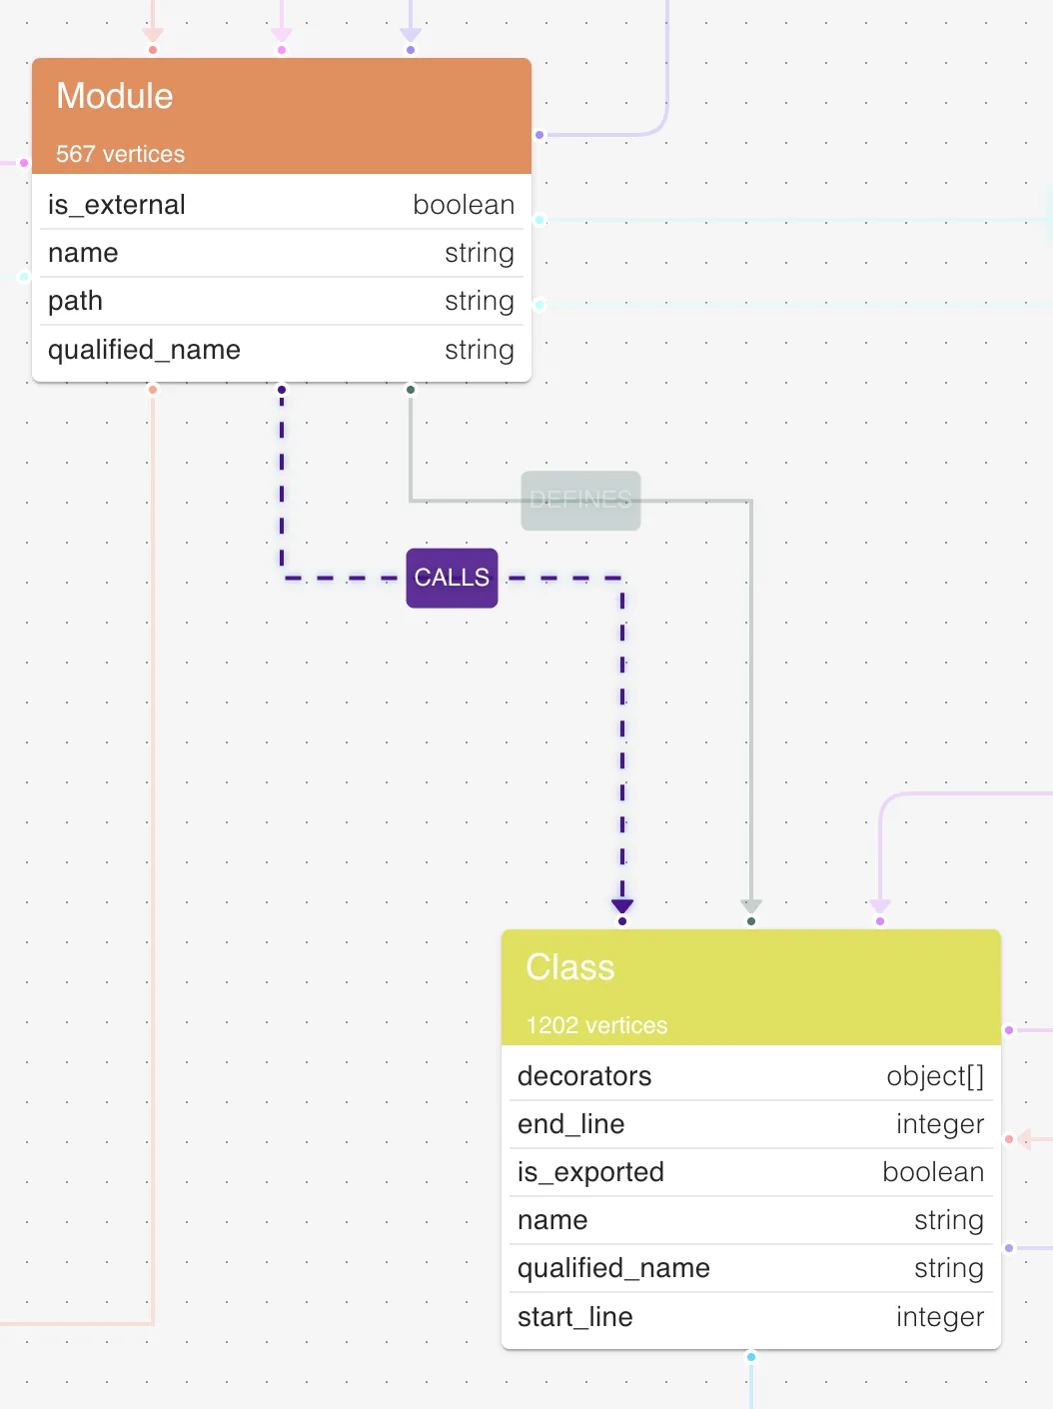Click the CALLS edge label

tap(452, 578)
